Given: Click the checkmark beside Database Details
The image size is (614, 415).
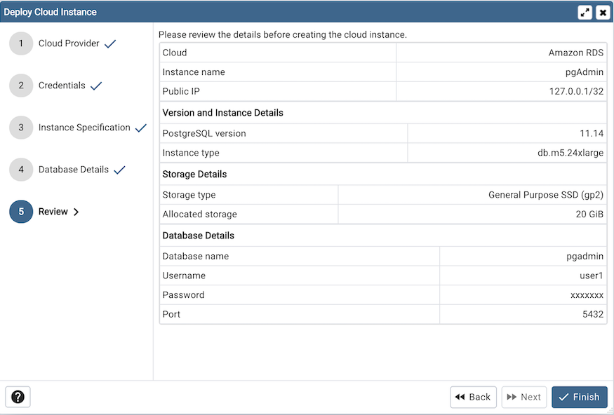Looking at the screenshot, I should (x=119, y=170).
